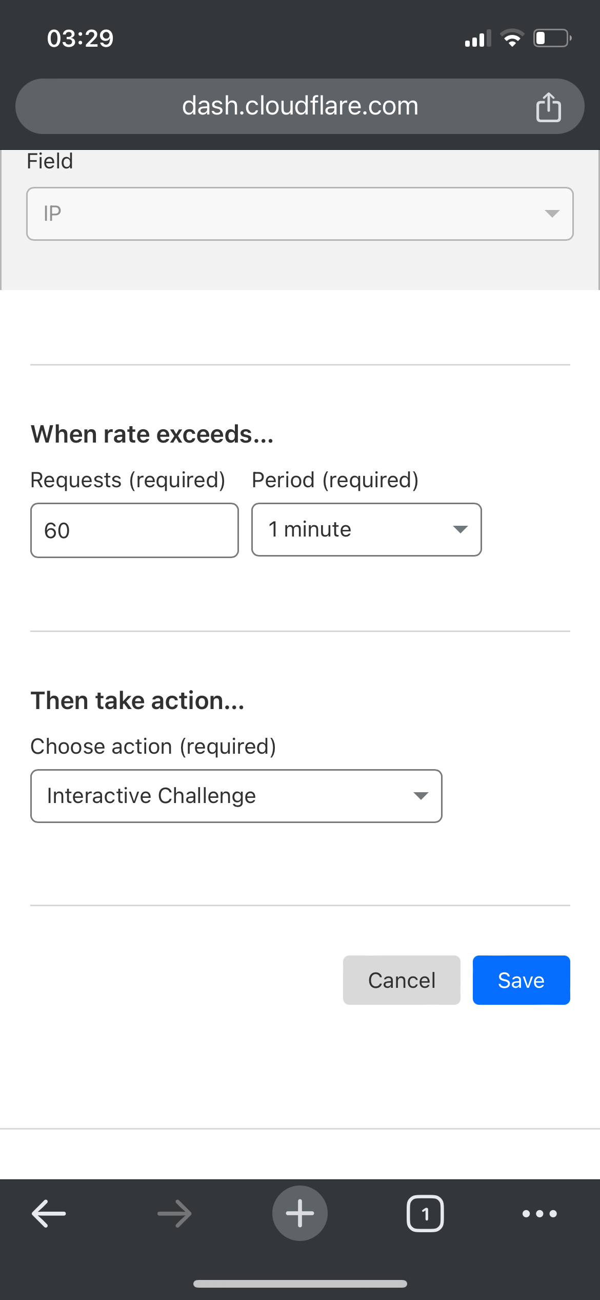Screen dimensions: 600x1300
Task: Open the tab switcher showing 1 tab
Action: [425, 1214]
